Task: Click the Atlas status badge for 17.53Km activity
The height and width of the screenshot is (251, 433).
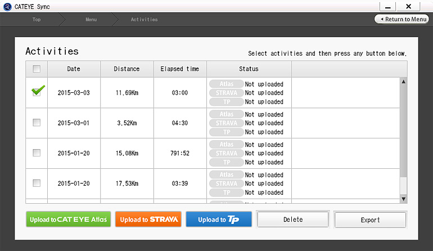Action: click(x=226, y=175)
